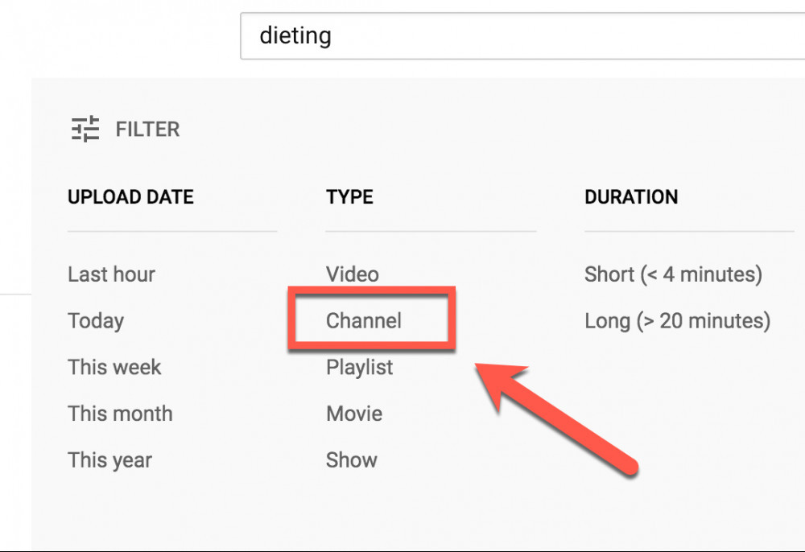The width and height of the screenshot is (805, 552).
Task: Click the FILTER sliders icon
Action: (84, 129)
